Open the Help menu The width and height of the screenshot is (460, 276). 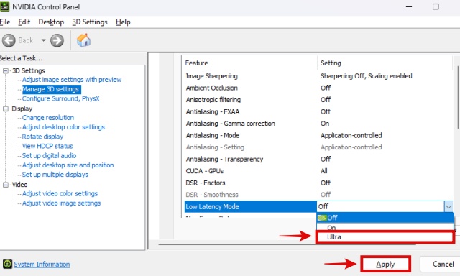tap(123, 22)
